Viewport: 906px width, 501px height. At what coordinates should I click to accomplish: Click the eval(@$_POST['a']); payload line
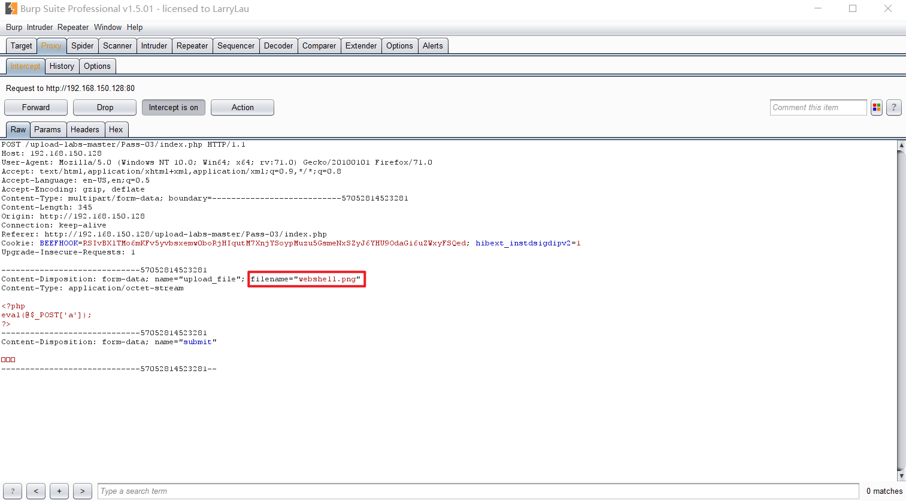pos(47,315)
